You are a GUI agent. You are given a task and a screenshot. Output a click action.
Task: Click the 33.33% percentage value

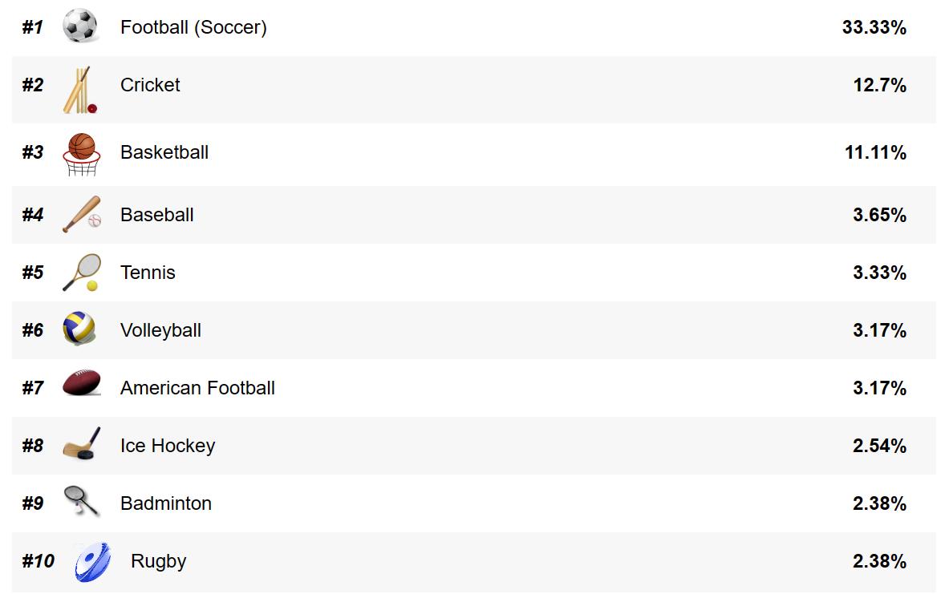pyautogui.click(x=874, y=27)
